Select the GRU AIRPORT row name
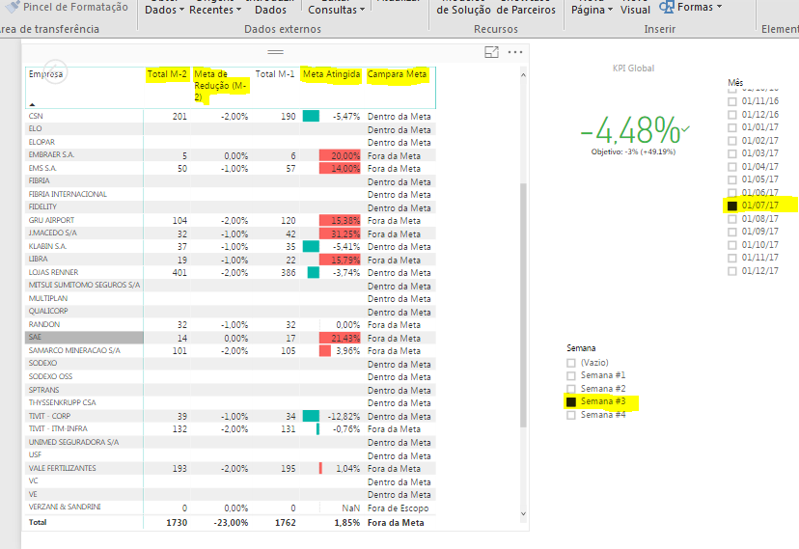Viewport: 799px width, 549px height. (51, 221)
